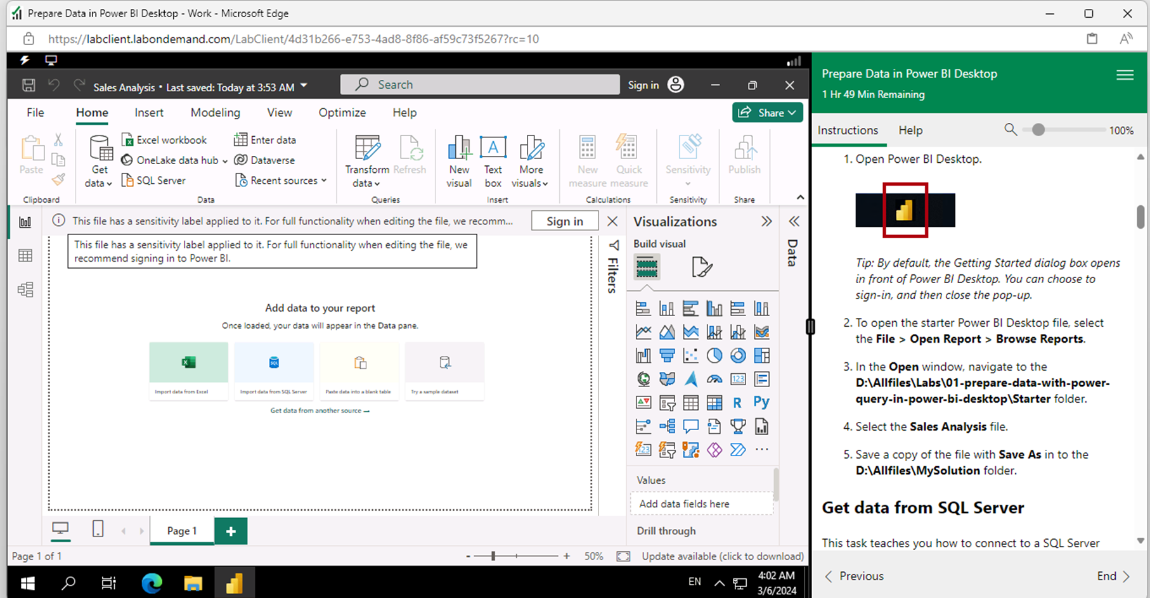1150x598 pixels.
Task: Open the View ribbon tab
Action: [280, 113]
